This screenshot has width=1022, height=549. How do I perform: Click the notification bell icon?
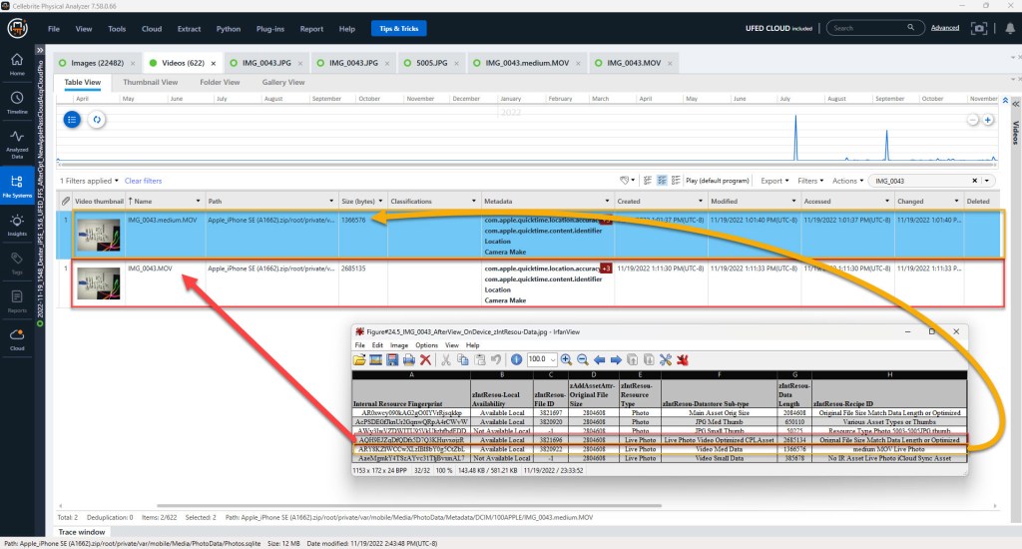point(1003,29)
